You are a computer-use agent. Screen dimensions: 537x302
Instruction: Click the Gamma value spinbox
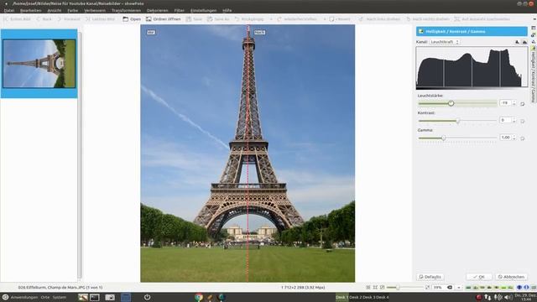508,138
